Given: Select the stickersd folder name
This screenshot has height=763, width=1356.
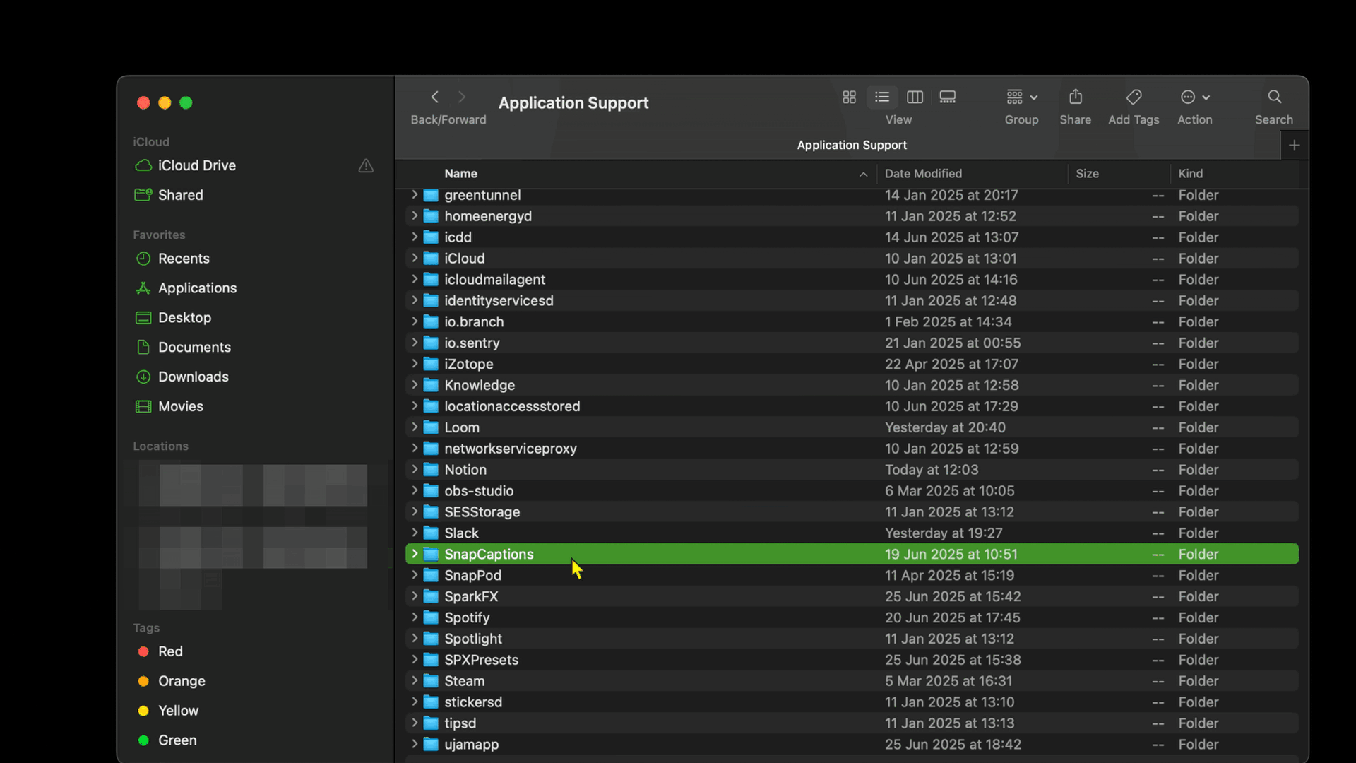Looking at the screenshot, I should tap(473, 702).
